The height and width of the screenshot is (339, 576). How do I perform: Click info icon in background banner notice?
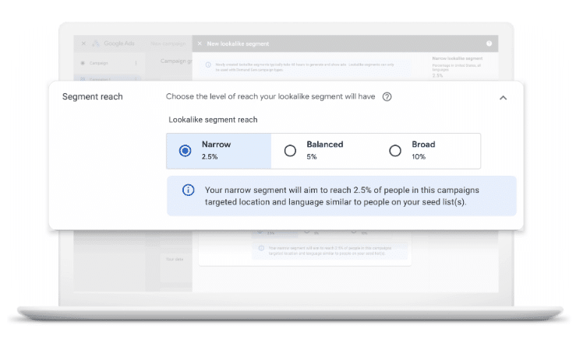(x=208, y=65)
